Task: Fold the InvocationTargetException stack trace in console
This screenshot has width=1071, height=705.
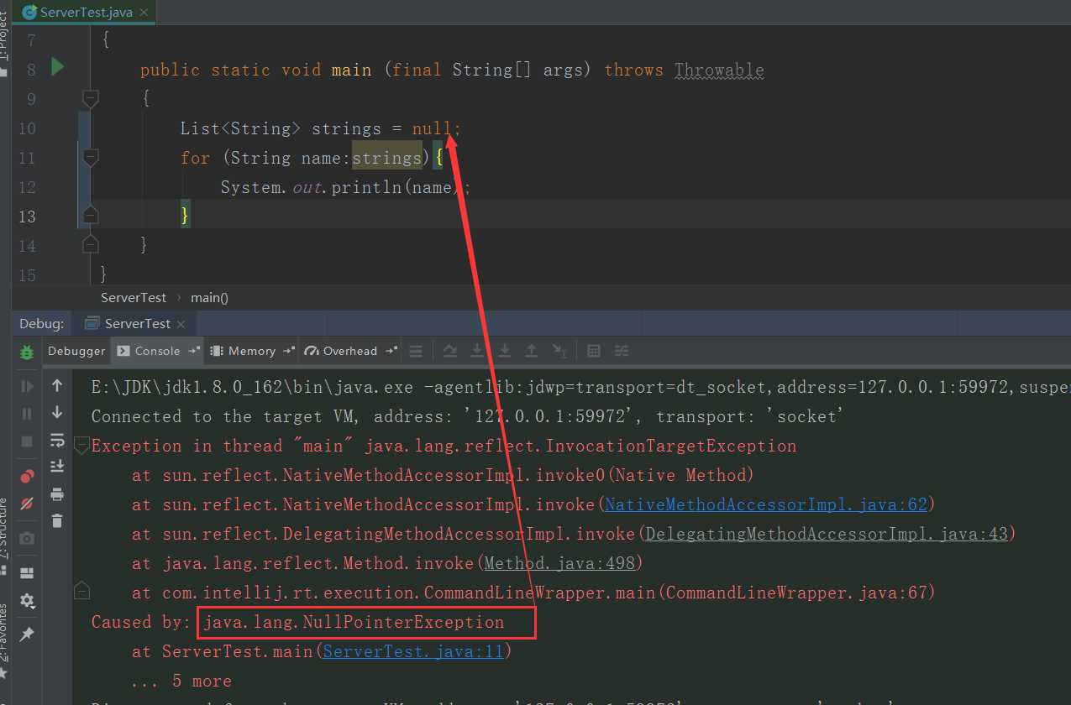Action: pos(81,445)
